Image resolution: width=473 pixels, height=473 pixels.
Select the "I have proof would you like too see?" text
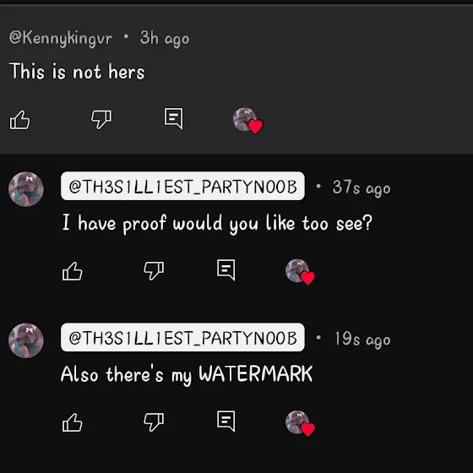(x=217, y=224)
